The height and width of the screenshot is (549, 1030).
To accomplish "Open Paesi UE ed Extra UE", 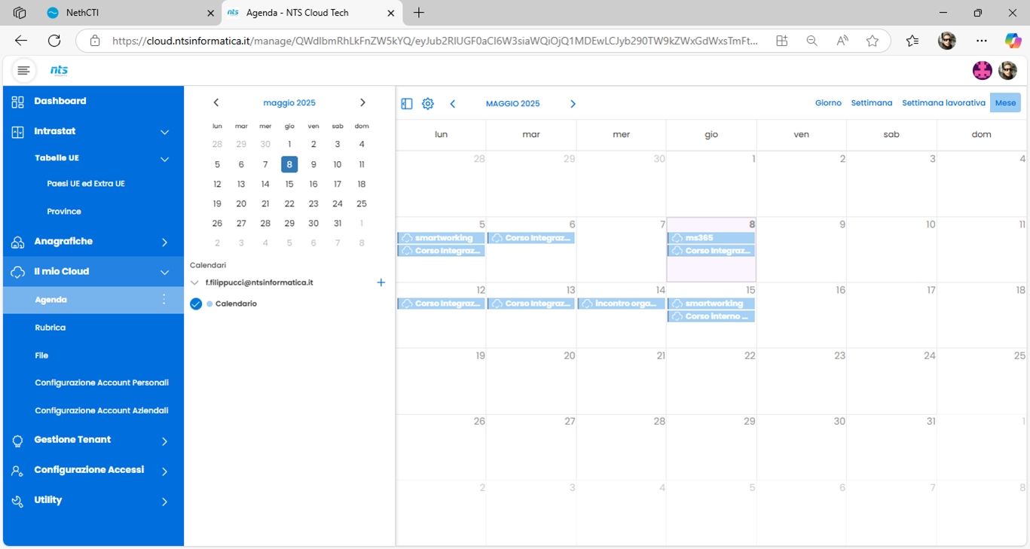I will (86, 184).
